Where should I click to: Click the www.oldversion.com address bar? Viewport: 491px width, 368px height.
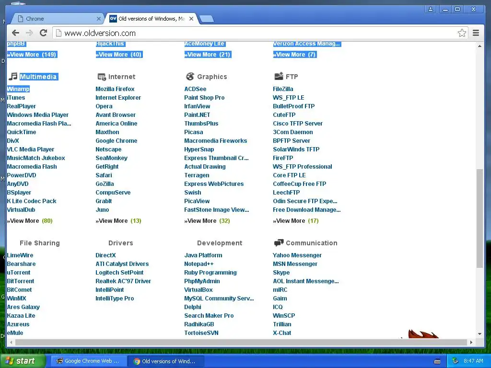260,33
